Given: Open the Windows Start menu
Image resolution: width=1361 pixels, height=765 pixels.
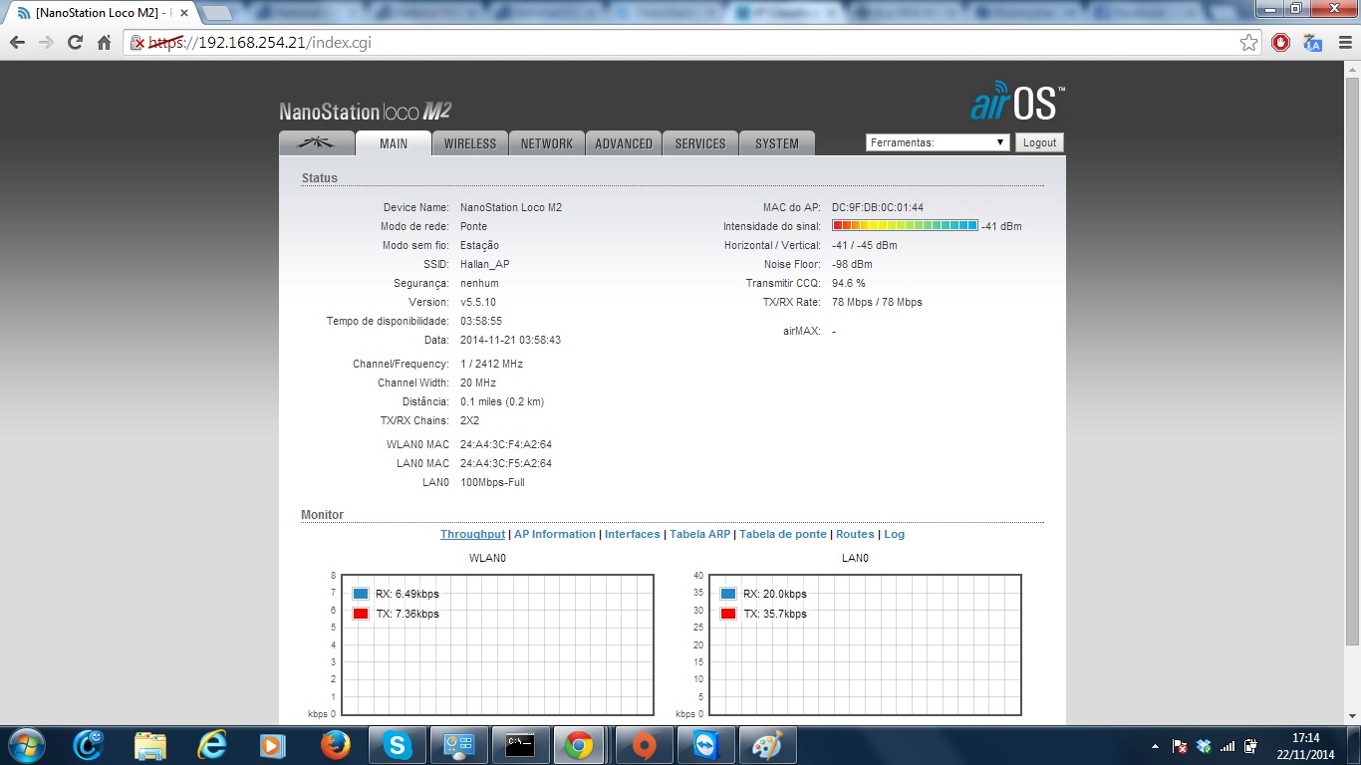Looking at the screenshot, I should [25, 745].
